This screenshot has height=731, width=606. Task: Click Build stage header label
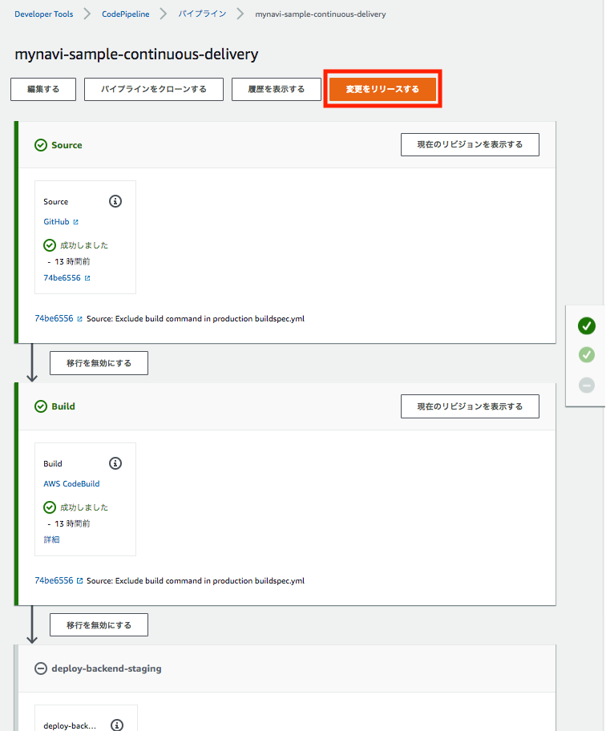pos(63,406)
